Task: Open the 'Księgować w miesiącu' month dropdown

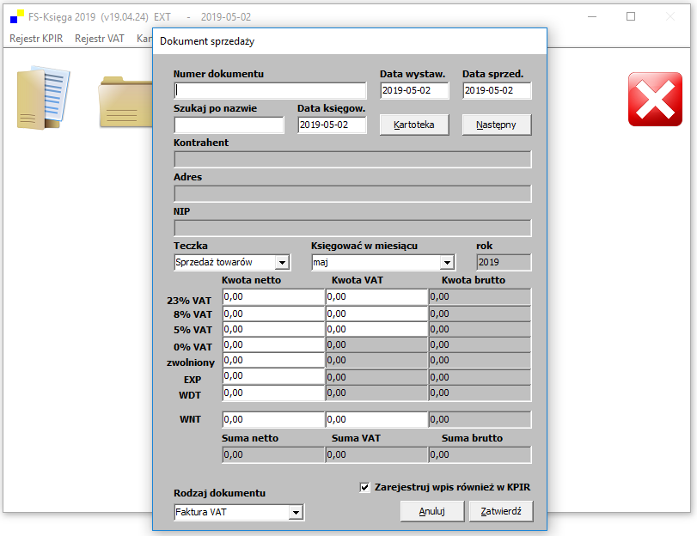Action: tap(447, 263)
